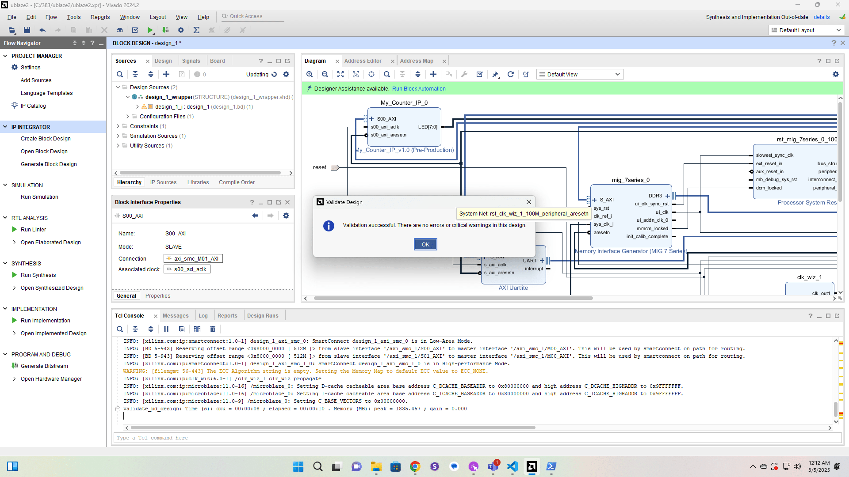Click the Tcl command input field
The height and width of the screenshot is (477, 849).
[477, 438]
